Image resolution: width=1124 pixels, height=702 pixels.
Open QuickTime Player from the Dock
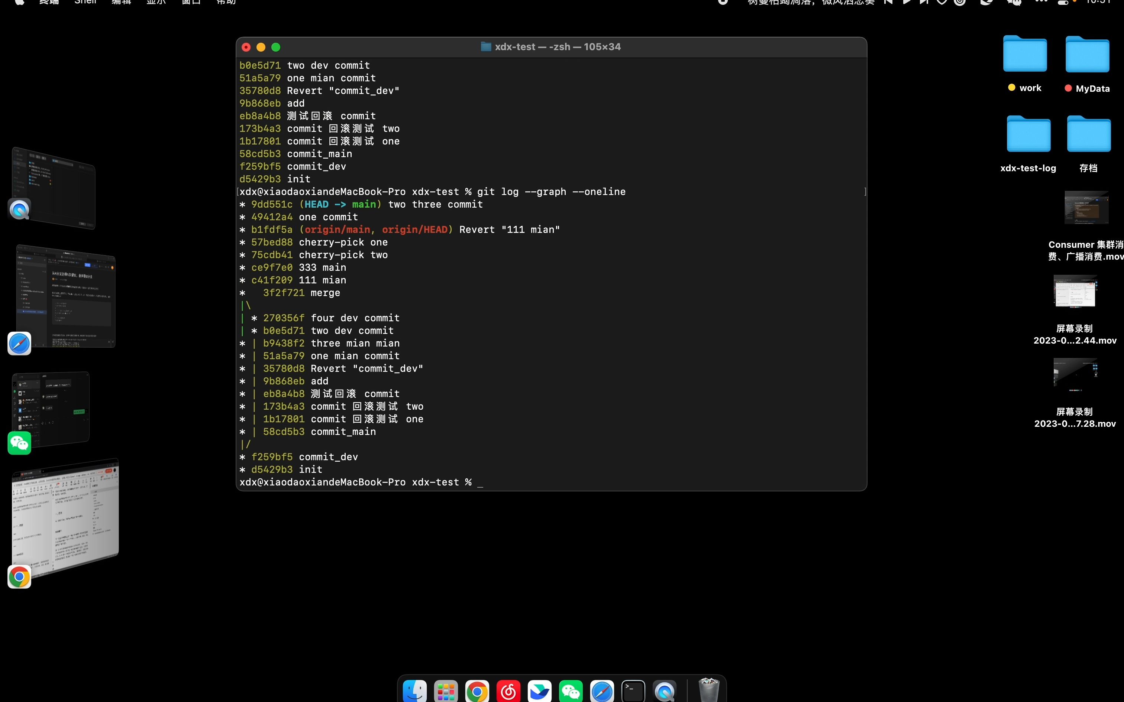coord(665,691)
